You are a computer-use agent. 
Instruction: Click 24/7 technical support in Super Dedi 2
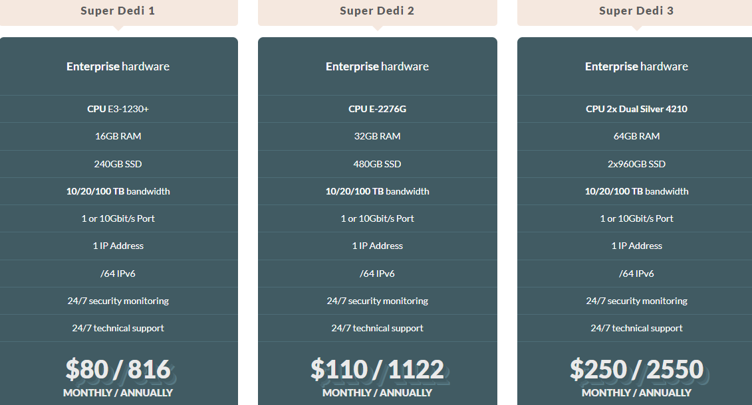(x=377, y=328)
